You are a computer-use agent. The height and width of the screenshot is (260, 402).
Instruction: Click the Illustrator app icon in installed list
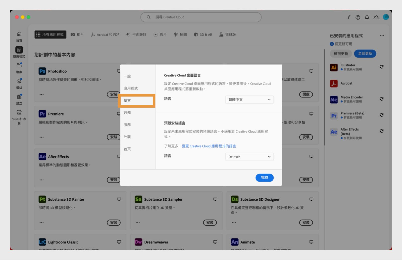click(x=334, y=67)
